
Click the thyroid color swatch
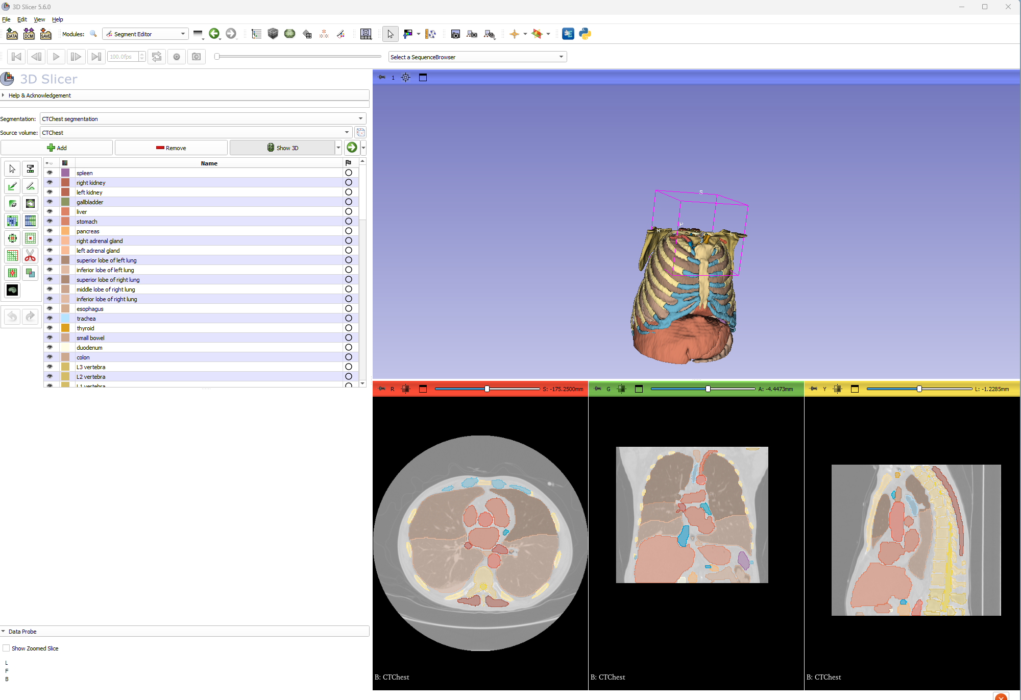tap(65, 328)
